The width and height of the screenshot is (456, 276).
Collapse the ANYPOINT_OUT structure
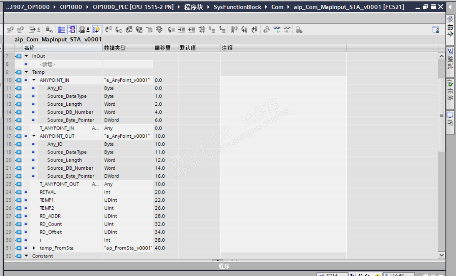34,136
